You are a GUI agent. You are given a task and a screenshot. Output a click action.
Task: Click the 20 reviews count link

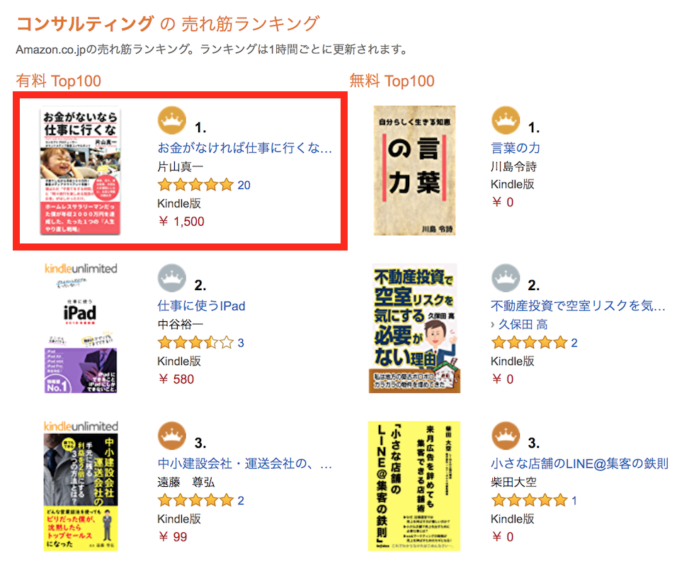244,185
